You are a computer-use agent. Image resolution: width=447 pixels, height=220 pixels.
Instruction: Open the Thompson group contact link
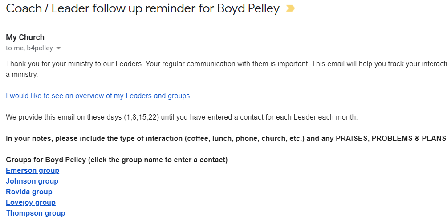point(35,213)
